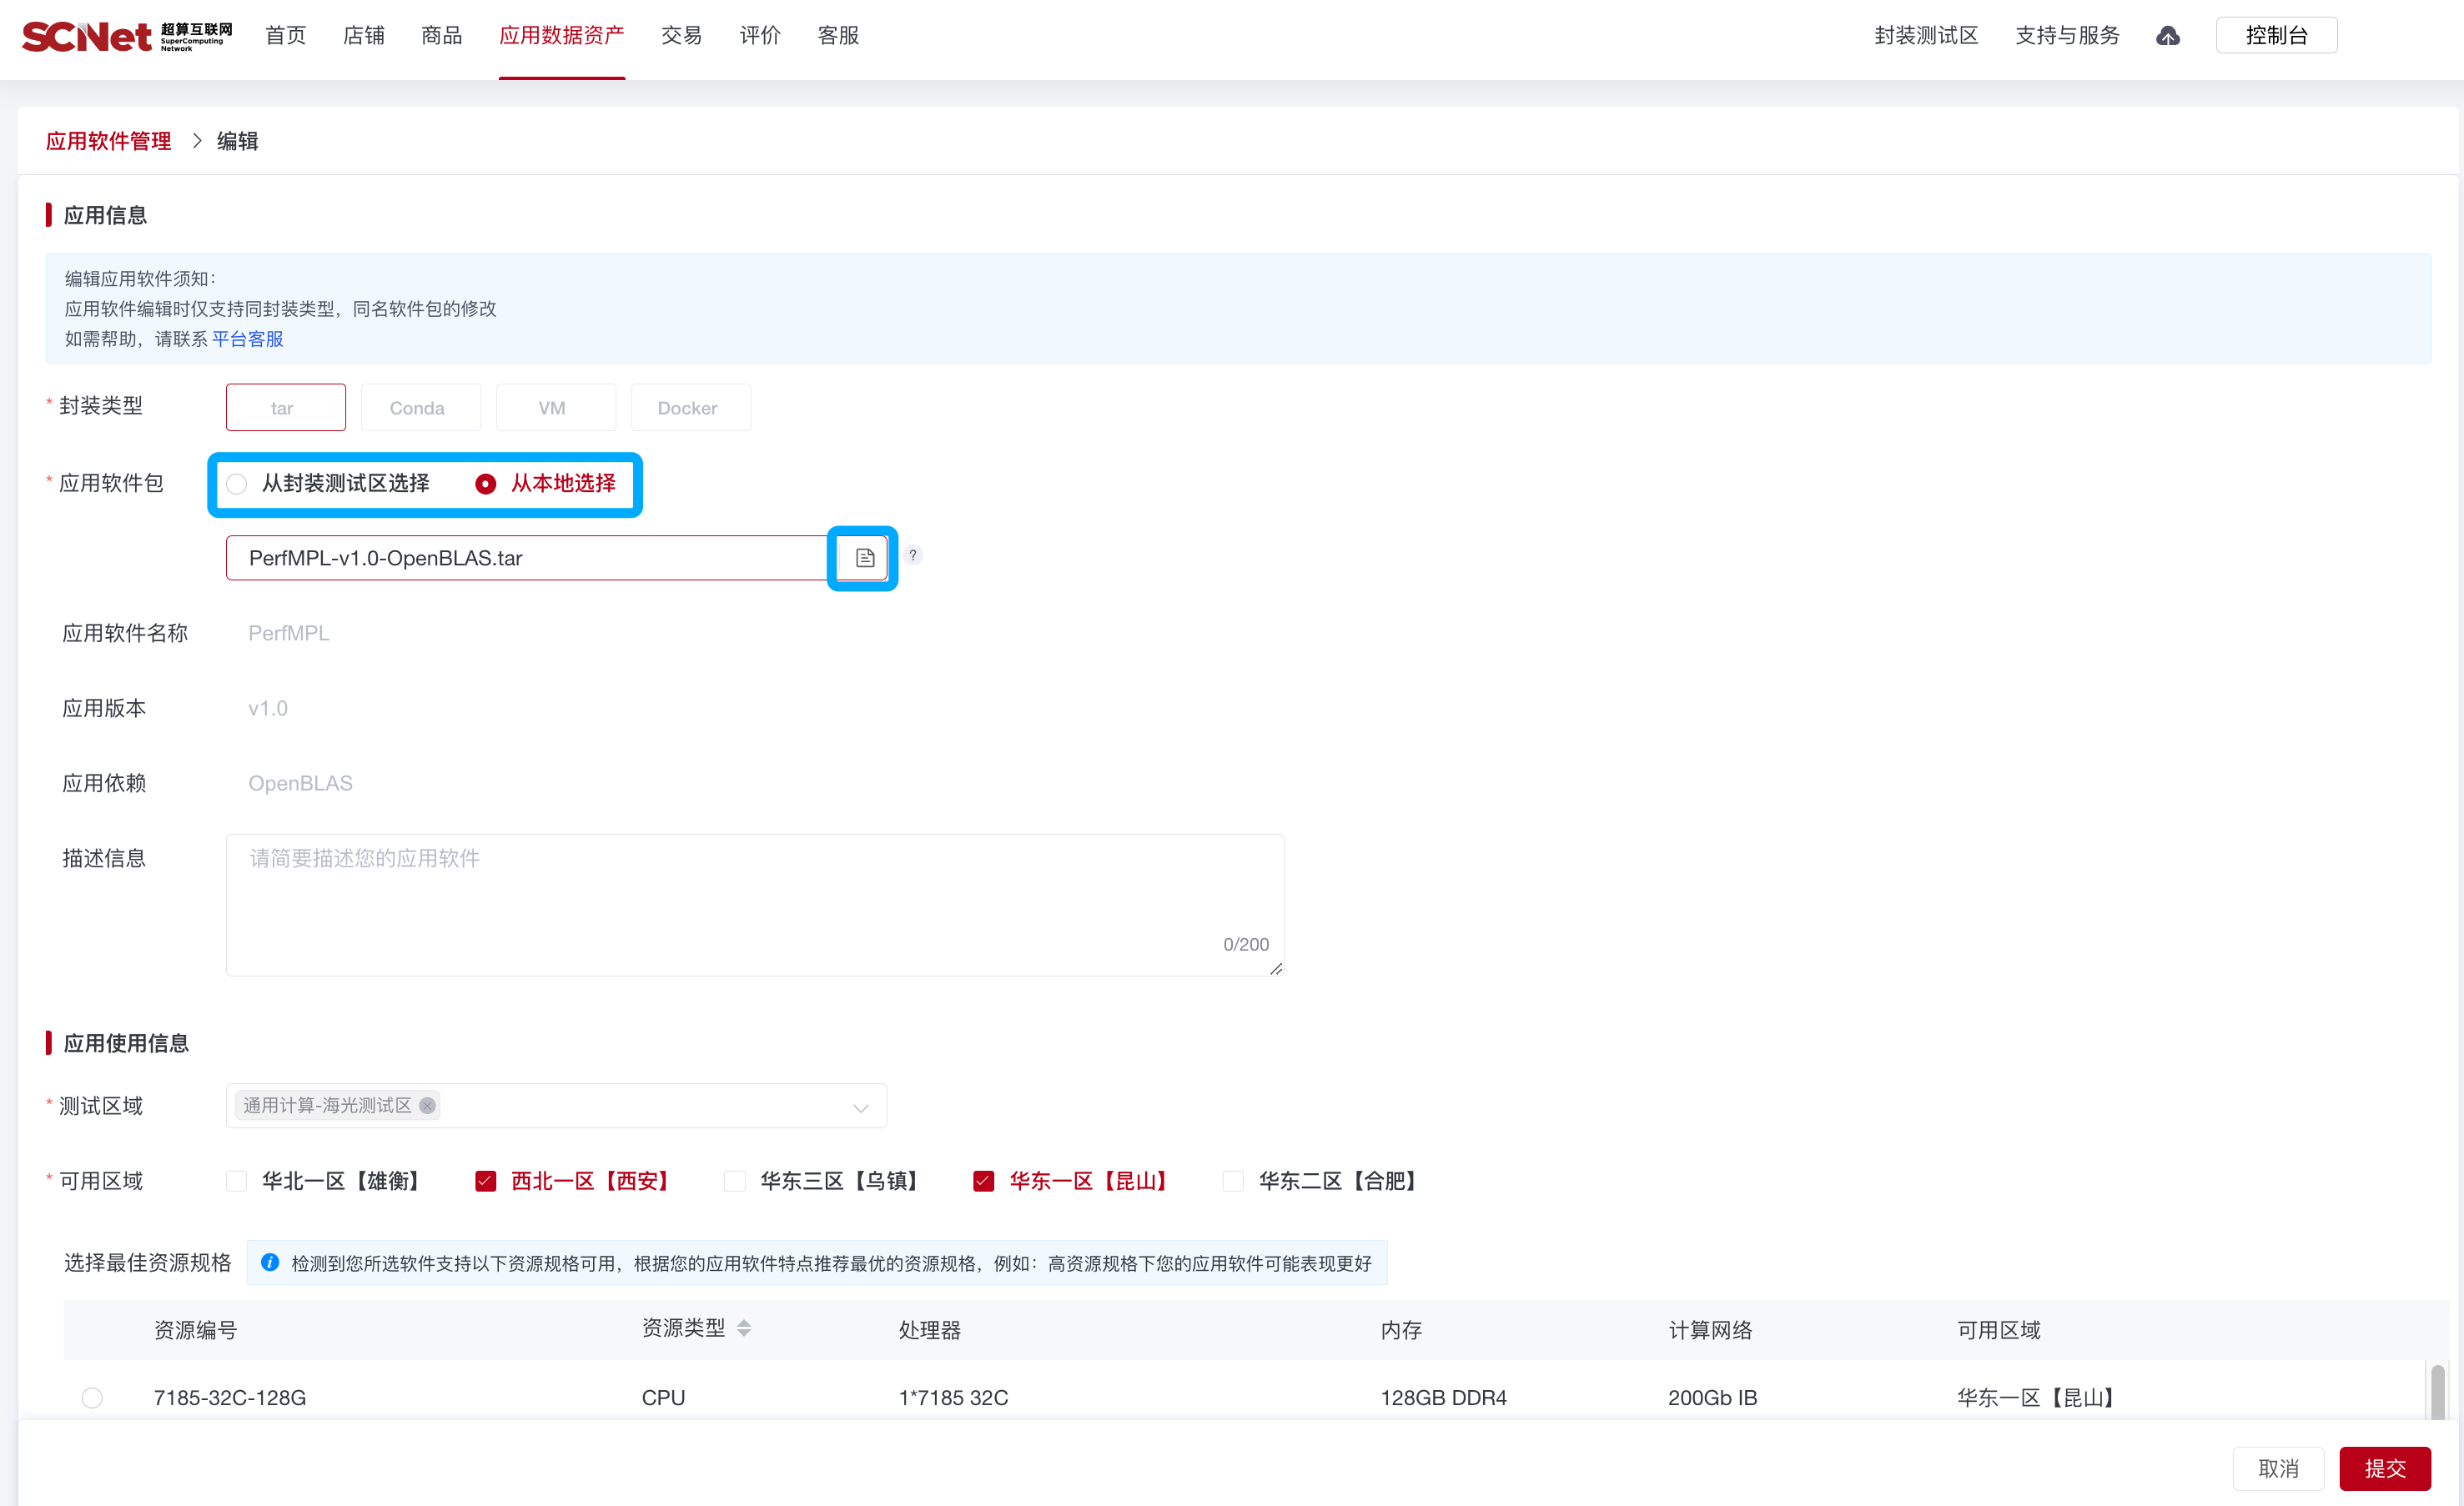Open the 平台客服 link
This screenshot has width=2464, height=1506.
[x=248, y=339]
